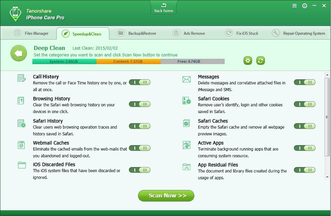Click the Content 7.37GB storage segment
The image size is (331, 216).
pos(129,61)
